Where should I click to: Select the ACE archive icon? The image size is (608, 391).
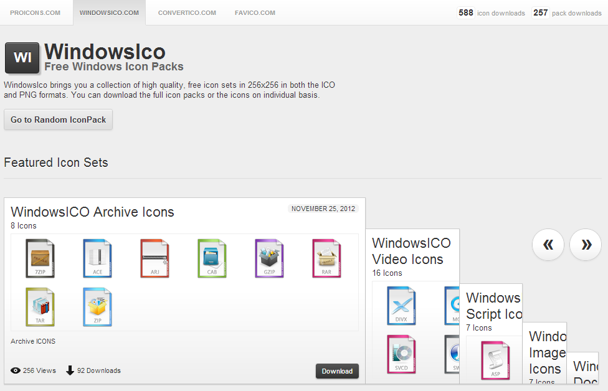click(97, 258)
